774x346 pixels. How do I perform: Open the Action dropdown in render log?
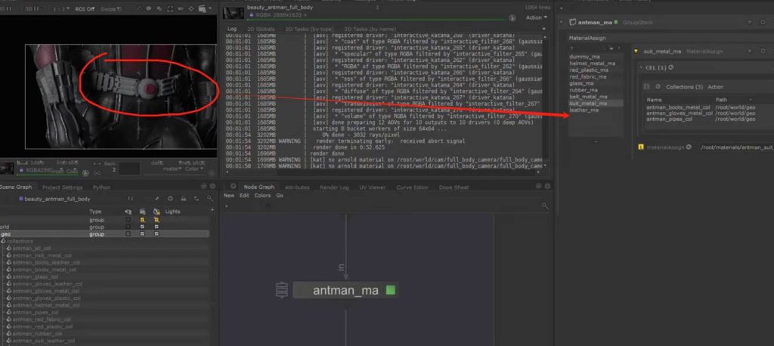click(x=535, y=17)
